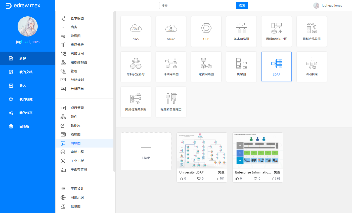
Task: Select the 图形组织 category
Action: tap(84, 198)
